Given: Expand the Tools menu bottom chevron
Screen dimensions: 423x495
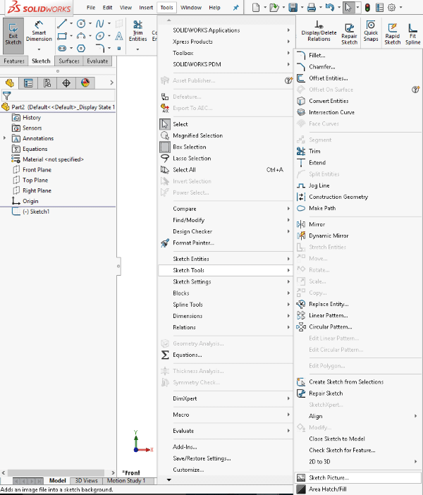Looking at the screenshot, I should coord(169,480).
